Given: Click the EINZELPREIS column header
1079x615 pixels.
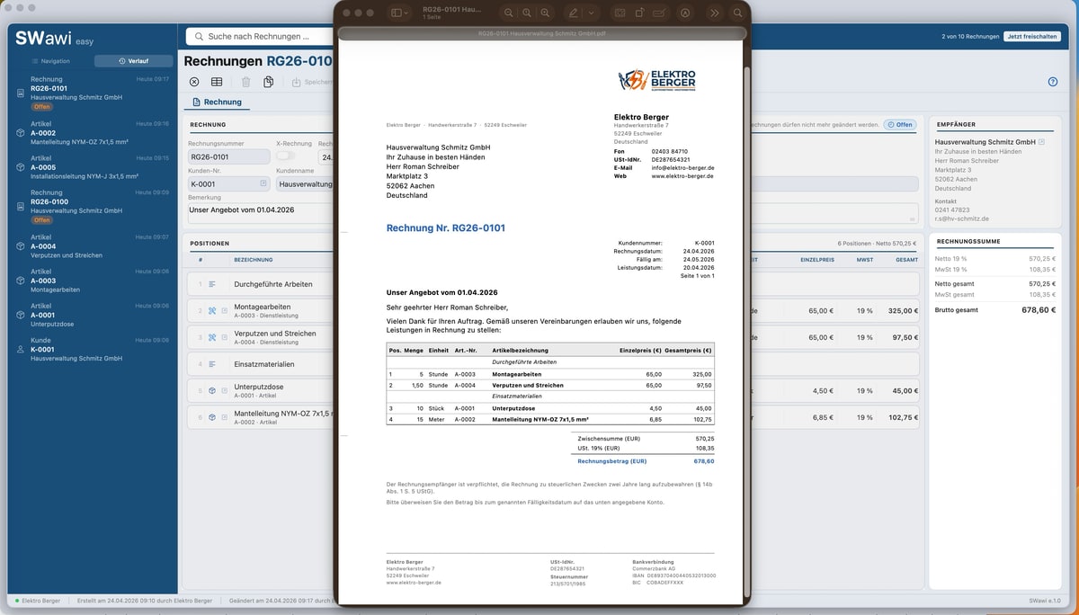Looking at the screenshot, I should [x=817, y=260].
